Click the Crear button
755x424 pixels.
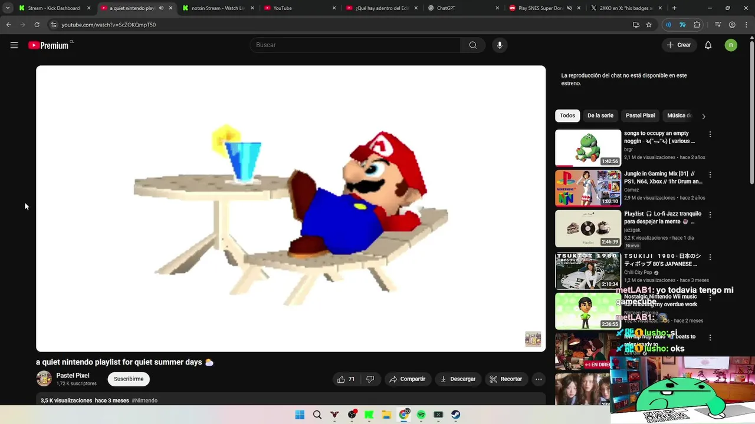(x=679, y=45)
